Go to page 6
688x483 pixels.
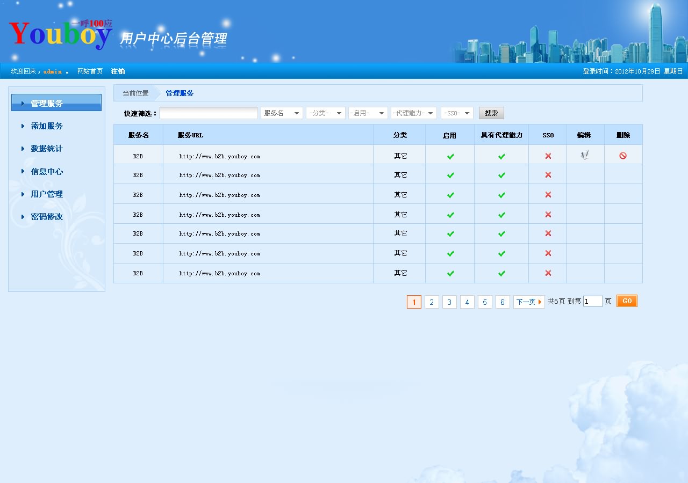click(503, 302)
